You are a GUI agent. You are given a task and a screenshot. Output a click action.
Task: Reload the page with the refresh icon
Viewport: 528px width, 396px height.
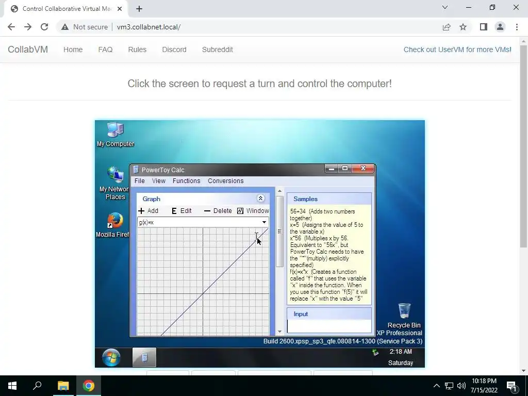44,27
